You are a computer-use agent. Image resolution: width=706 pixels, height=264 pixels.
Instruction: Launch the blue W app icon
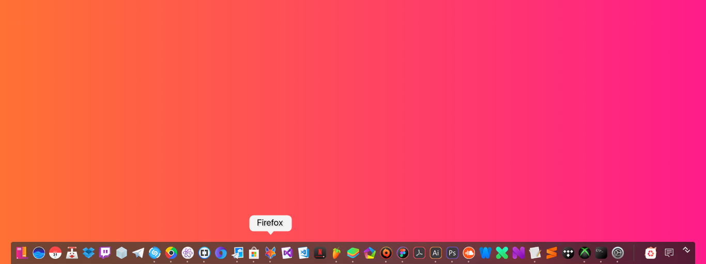(x=485, y=253)
